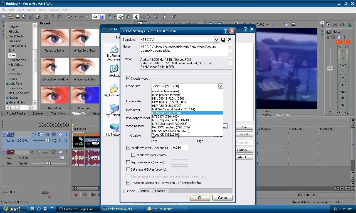The height and width of the screenshot is (213, 356).
Task: Choose Multimedia (320x240) frame size
Action: [x=187, y=113]
